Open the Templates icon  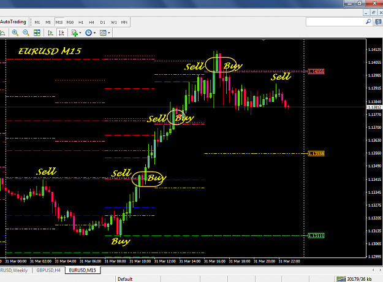coord(103,32)
